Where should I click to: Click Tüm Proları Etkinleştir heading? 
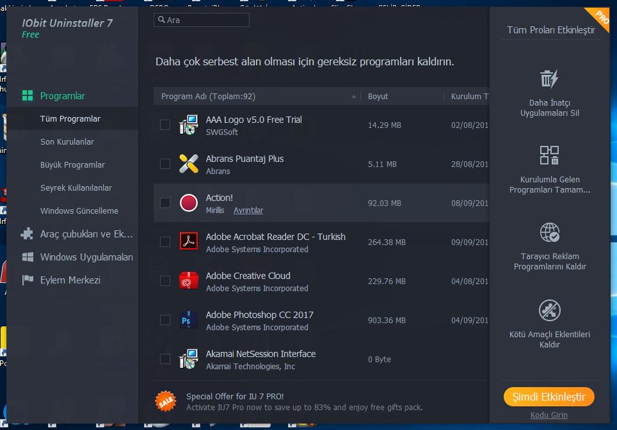click(x=551, y=30)
